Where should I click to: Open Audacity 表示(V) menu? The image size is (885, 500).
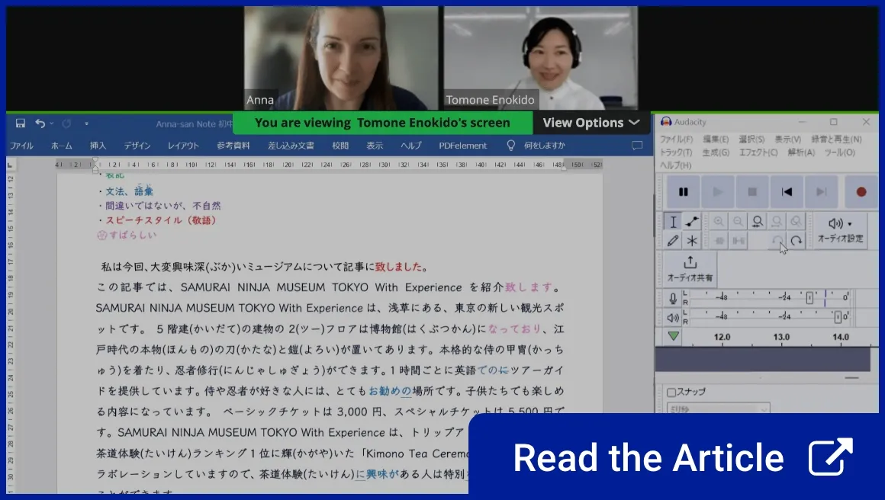point(787,139)
